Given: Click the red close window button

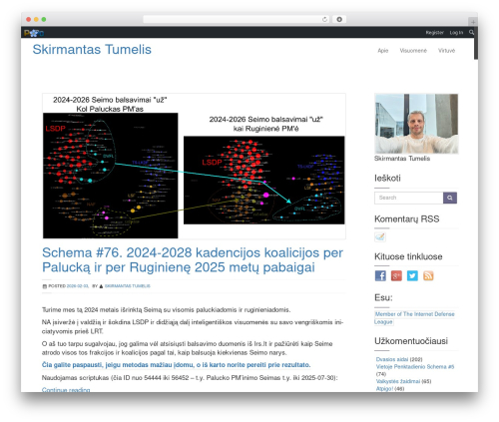Looking at the screenshot, I should coord(29,19).
